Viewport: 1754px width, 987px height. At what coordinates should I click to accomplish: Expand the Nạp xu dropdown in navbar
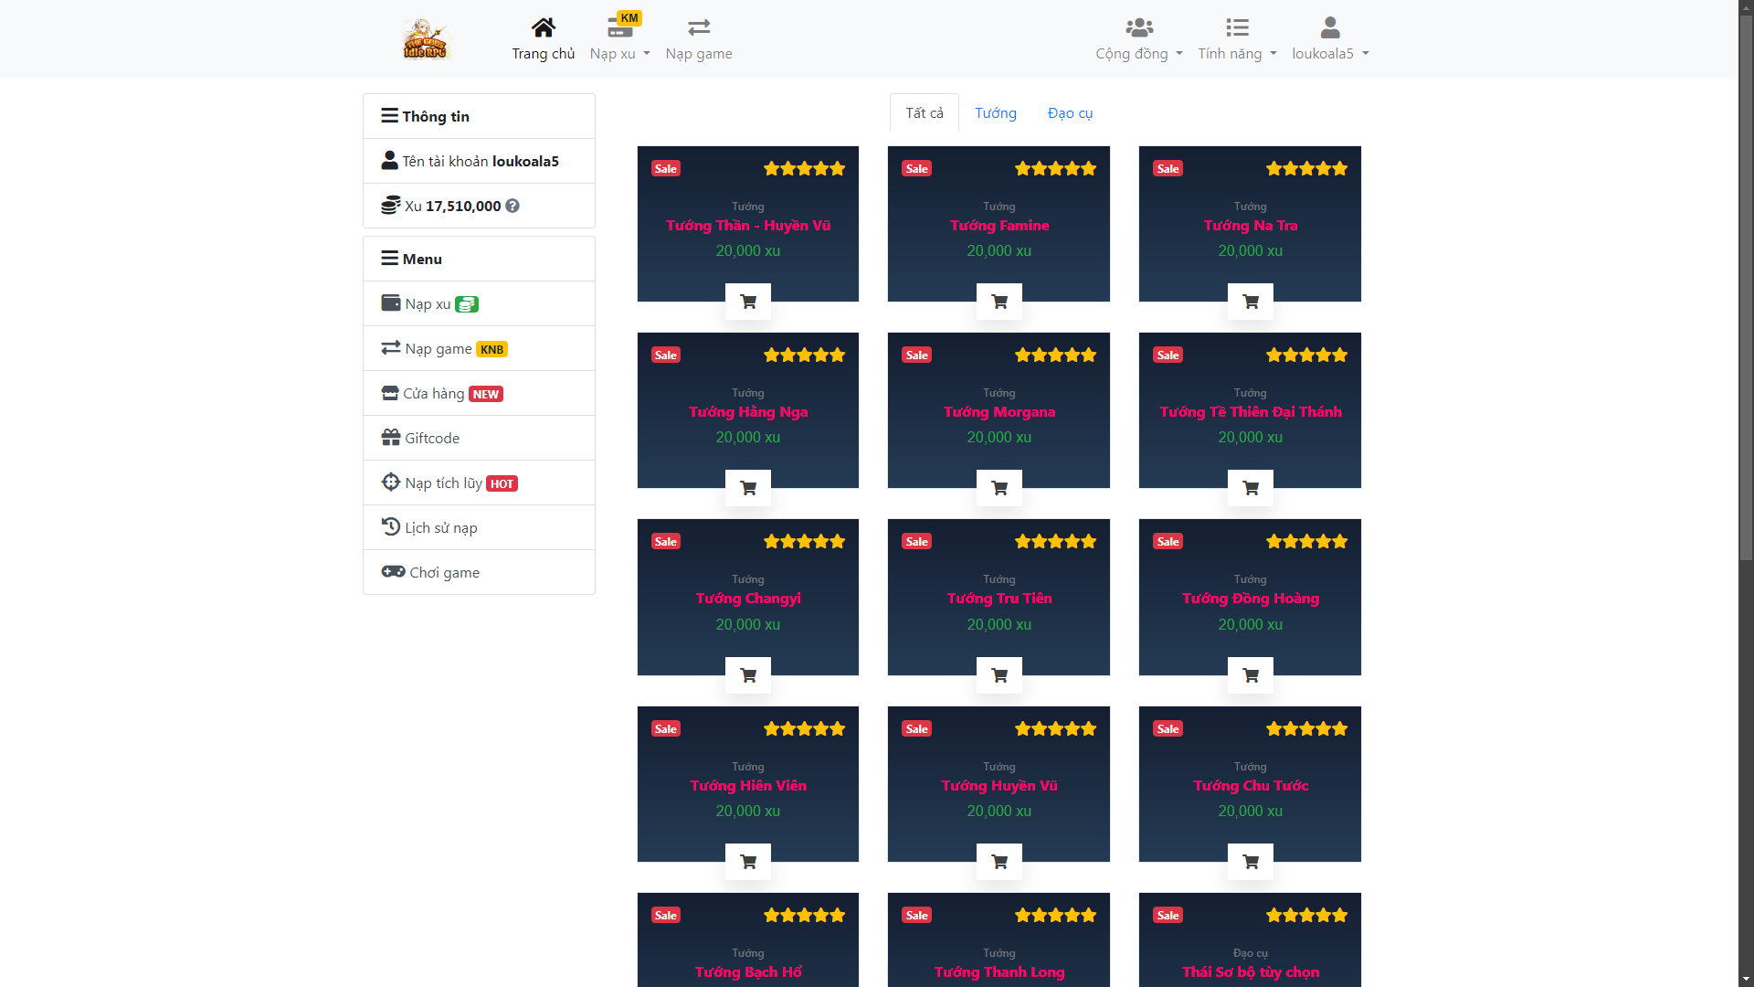[619, 40]
